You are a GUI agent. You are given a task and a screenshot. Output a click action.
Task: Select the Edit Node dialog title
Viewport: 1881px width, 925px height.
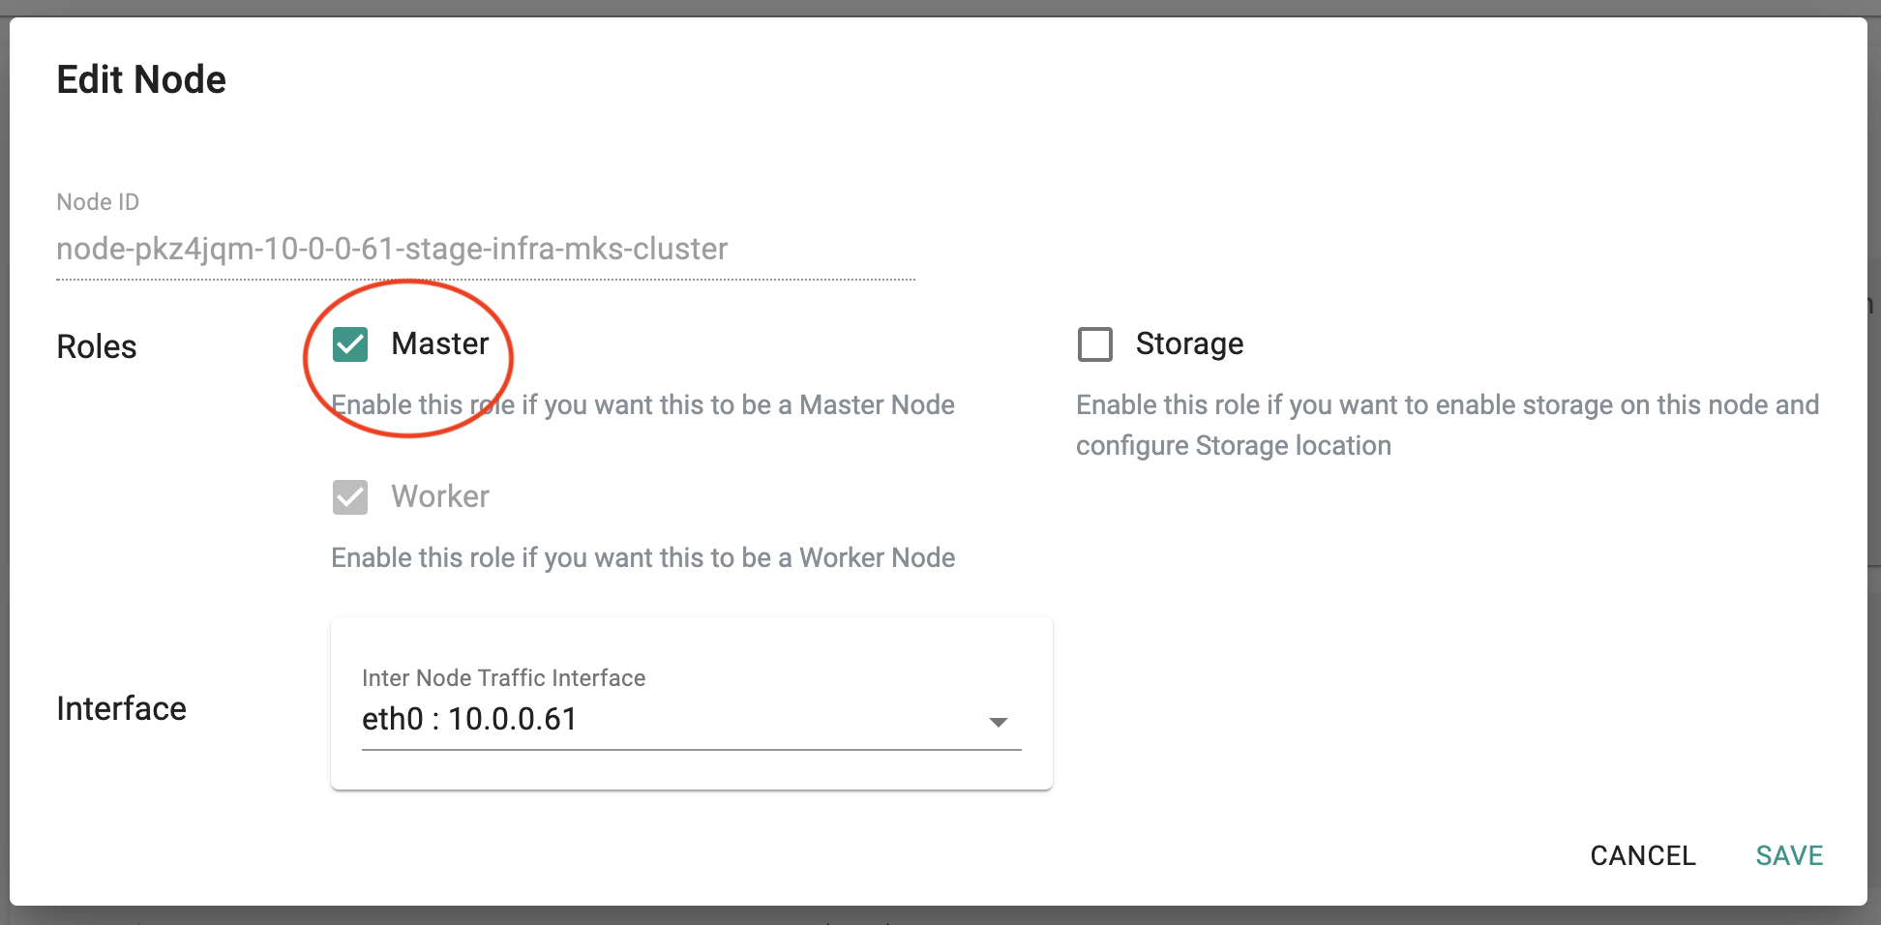[x=141, y=79]
